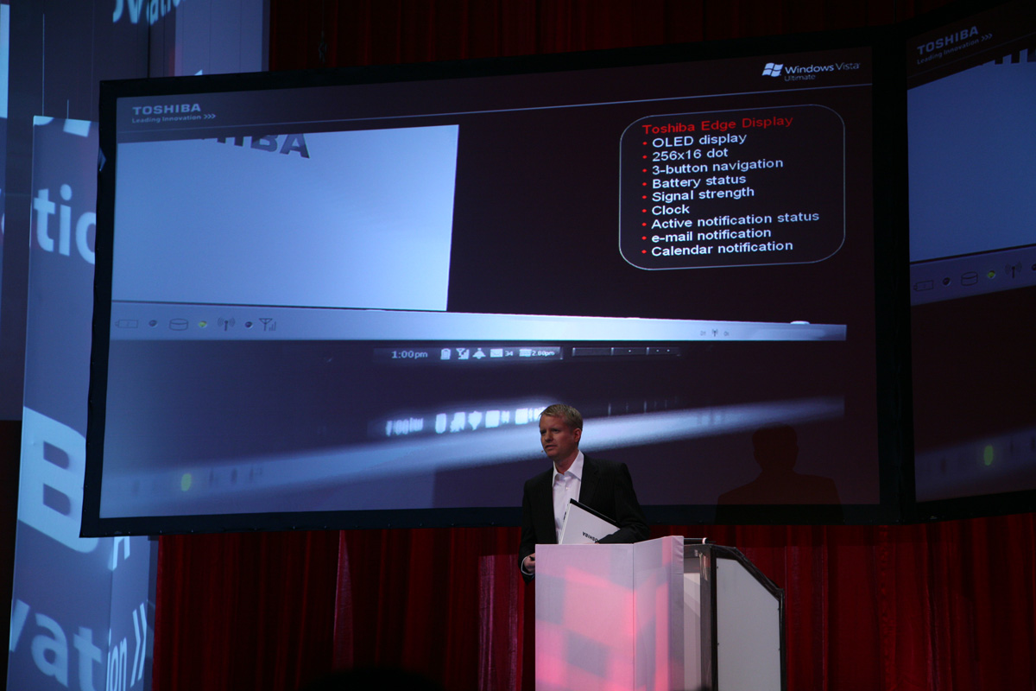The height and width of the screenshot is (691, 1036).
Task: Click the 'OLED display' bullet
Action: [x=699, y=140]
